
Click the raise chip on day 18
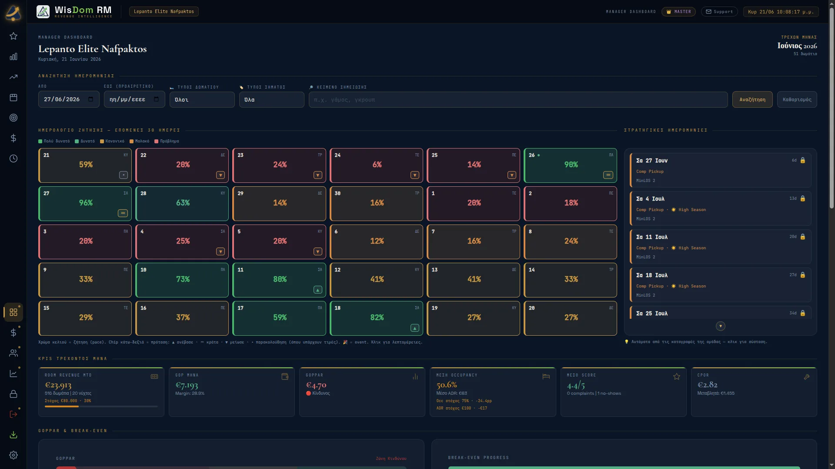point(415,328)
